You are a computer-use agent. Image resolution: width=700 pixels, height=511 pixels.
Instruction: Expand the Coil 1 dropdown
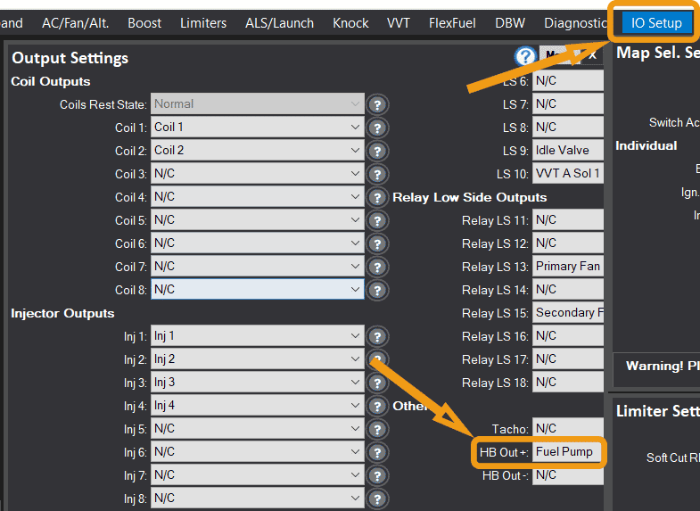pos(258,128)
